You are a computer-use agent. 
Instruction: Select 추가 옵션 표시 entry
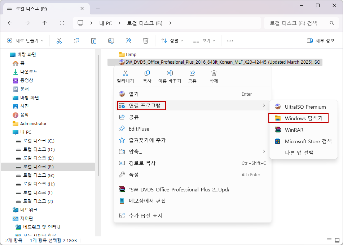pyautogui.click(x=193, y=215)
